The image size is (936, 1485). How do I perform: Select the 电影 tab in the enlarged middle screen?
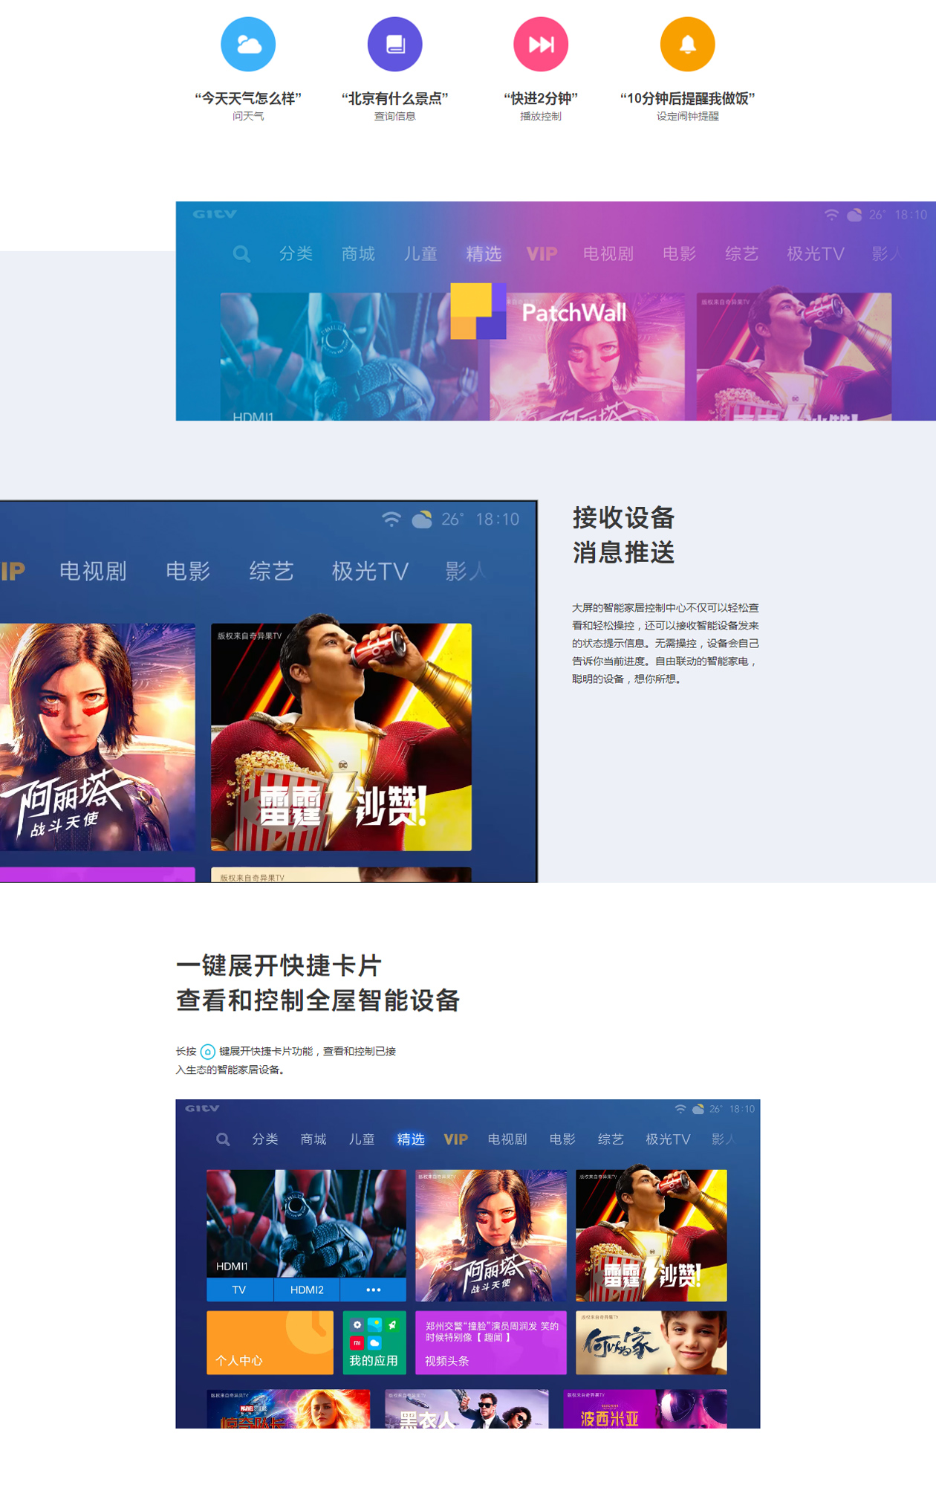(188, 571)
